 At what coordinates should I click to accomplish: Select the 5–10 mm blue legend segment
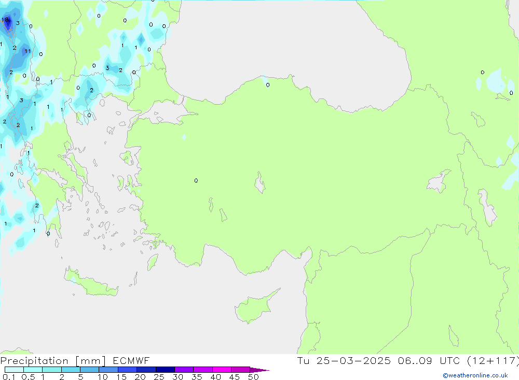coord(90,370)
